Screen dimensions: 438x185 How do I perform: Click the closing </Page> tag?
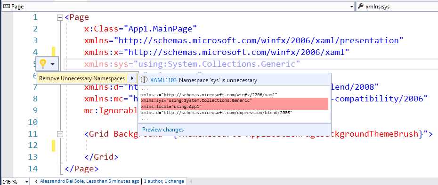pos(81,169)
